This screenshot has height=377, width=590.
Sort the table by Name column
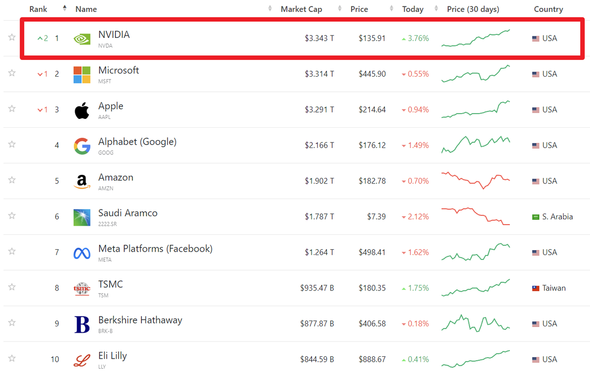[86, 9]
